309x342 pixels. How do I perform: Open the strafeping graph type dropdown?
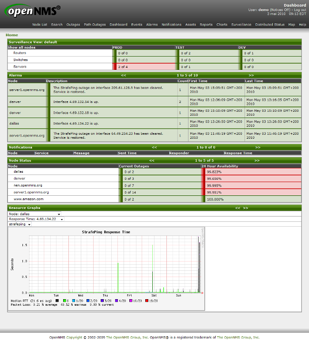pyautogui.click(x=20, y=224)
